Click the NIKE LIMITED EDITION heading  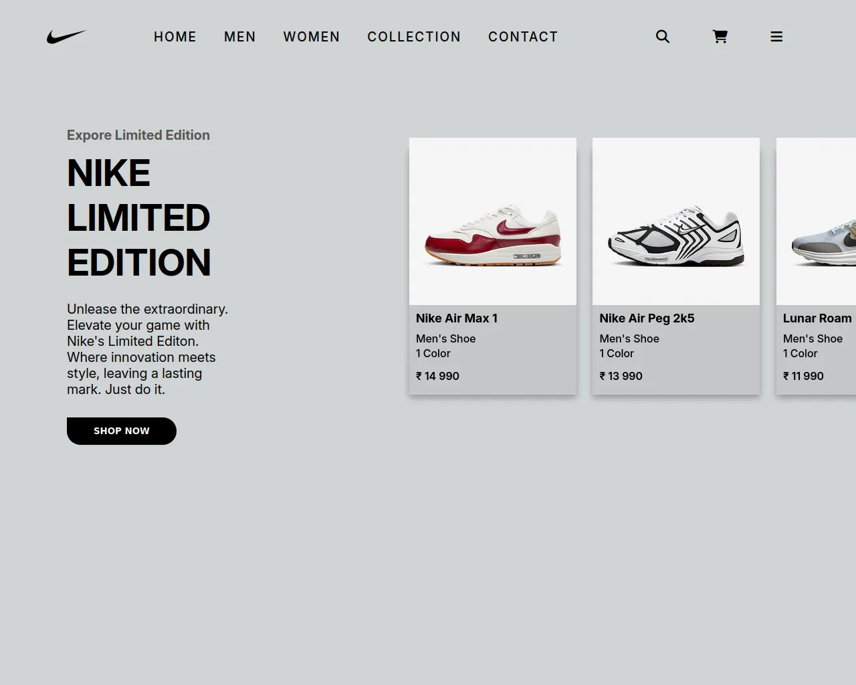(139, 217)
